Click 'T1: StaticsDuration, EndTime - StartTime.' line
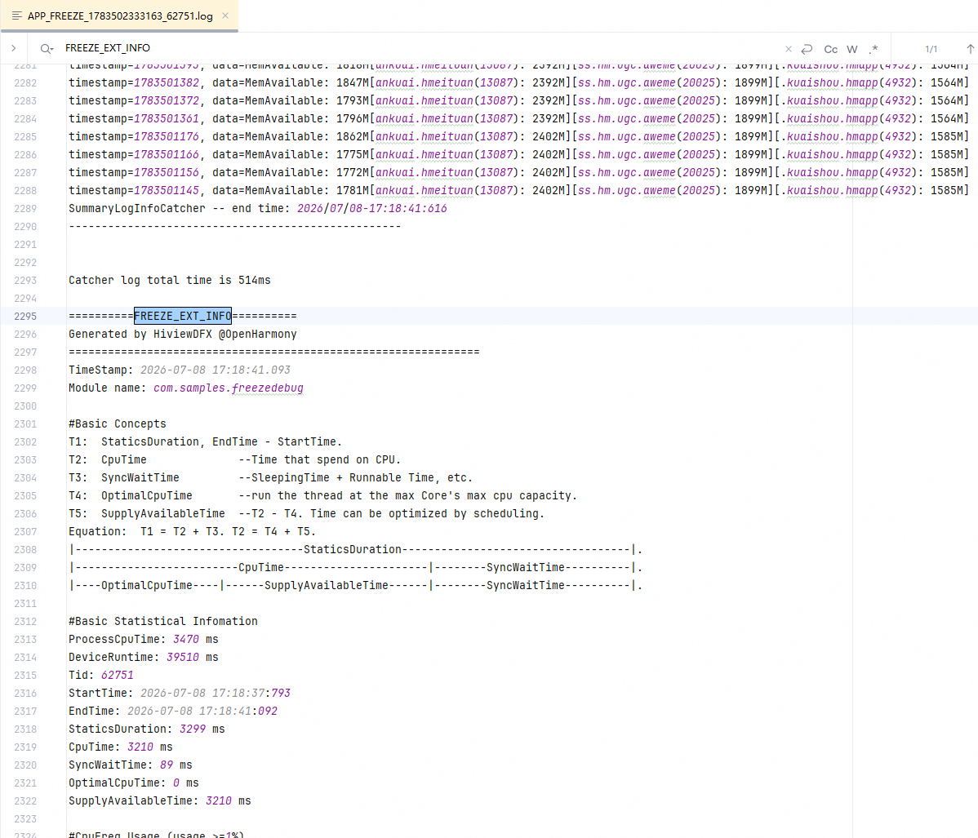Viewport: 978px width, 838px height. tap(205, 442)
